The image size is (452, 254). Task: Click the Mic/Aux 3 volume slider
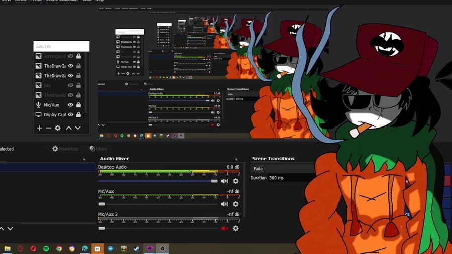[158, 228]
